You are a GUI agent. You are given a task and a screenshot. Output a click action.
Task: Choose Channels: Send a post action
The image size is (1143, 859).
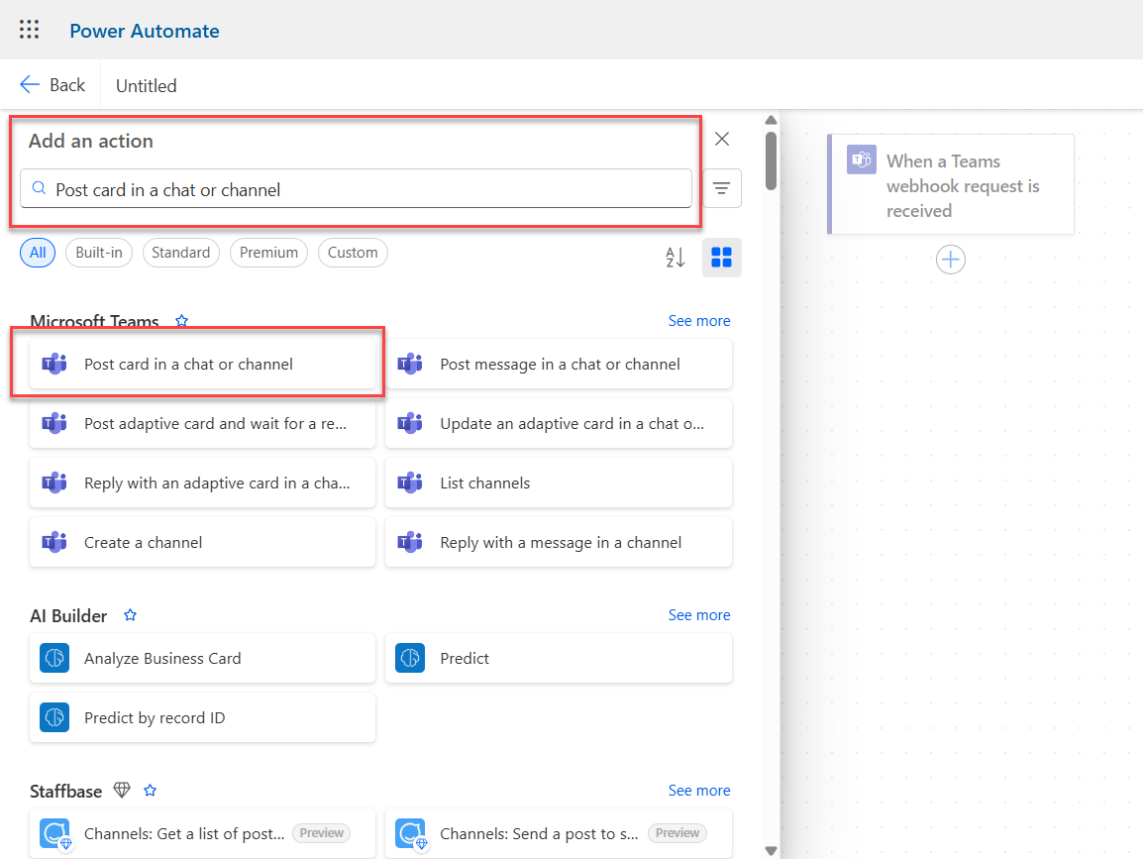(559, 833)
